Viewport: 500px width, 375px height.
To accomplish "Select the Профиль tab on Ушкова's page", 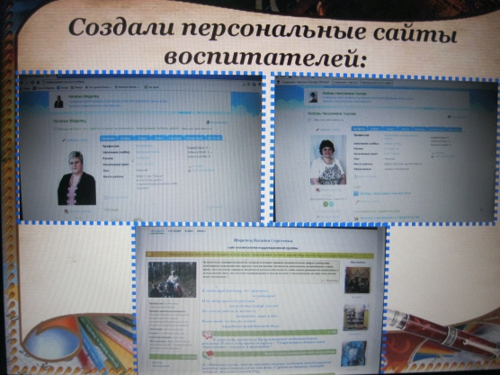I will point(359,129).
